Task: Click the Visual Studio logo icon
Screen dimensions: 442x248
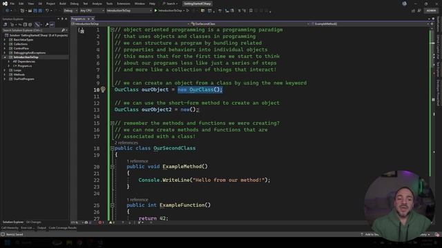Action: pos(5,3)
